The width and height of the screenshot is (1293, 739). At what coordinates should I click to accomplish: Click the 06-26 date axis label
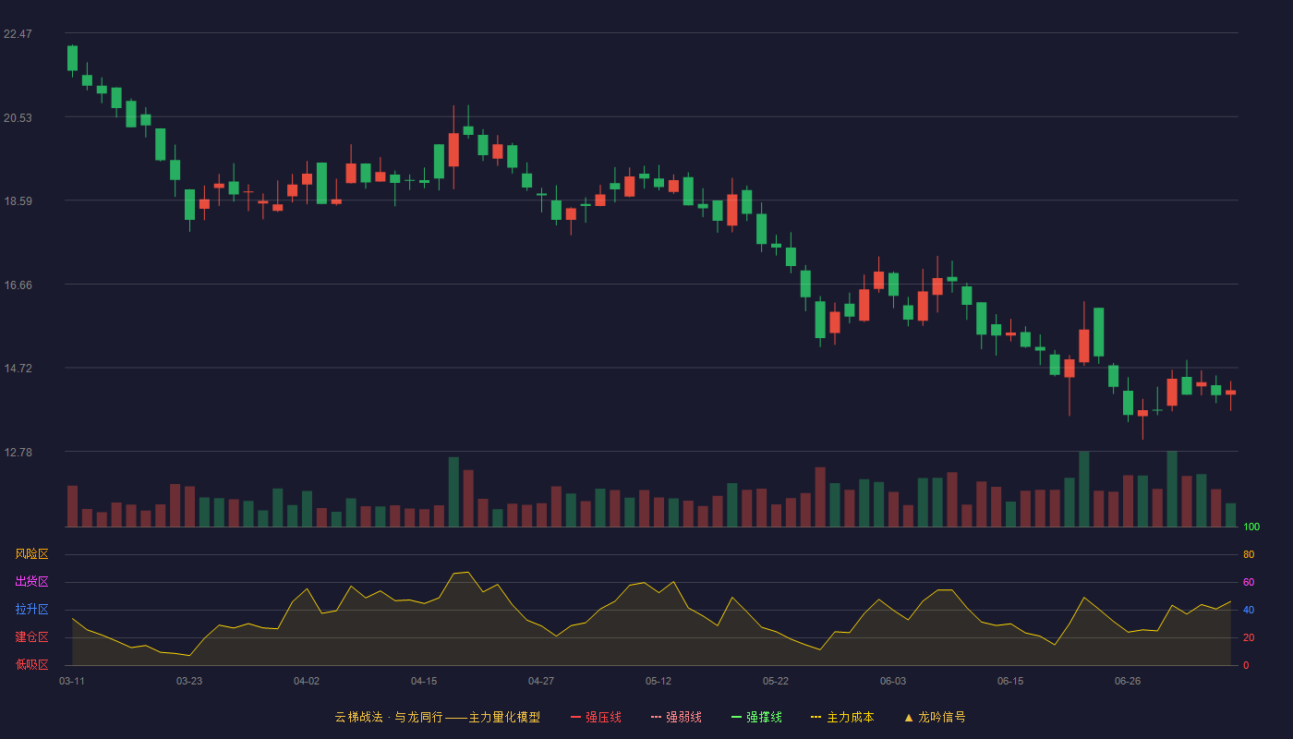(1128, 681)
